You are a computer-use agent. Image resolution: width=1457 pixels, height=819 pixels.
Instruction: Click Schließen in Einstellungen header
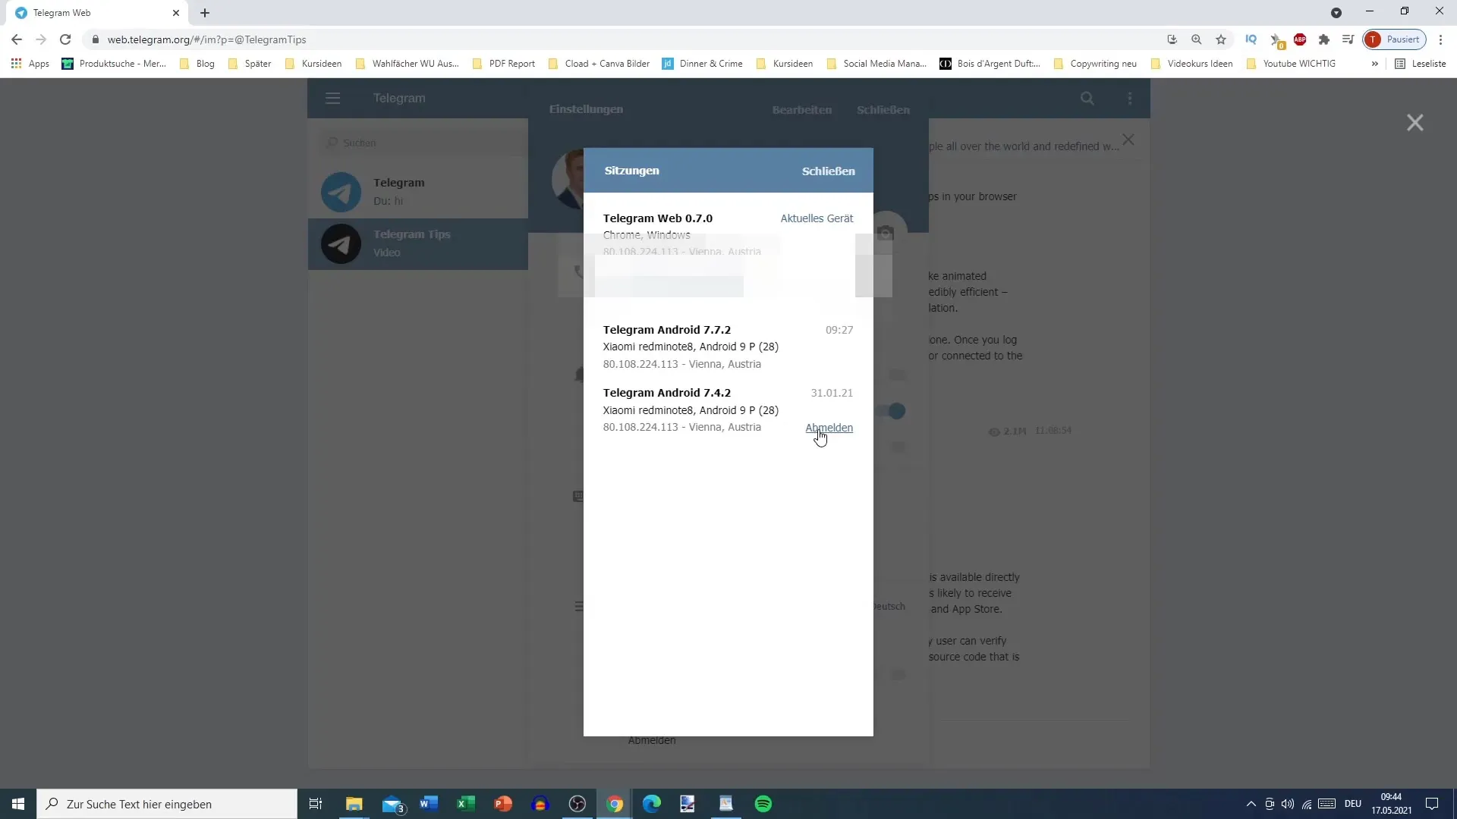point(883,110)
